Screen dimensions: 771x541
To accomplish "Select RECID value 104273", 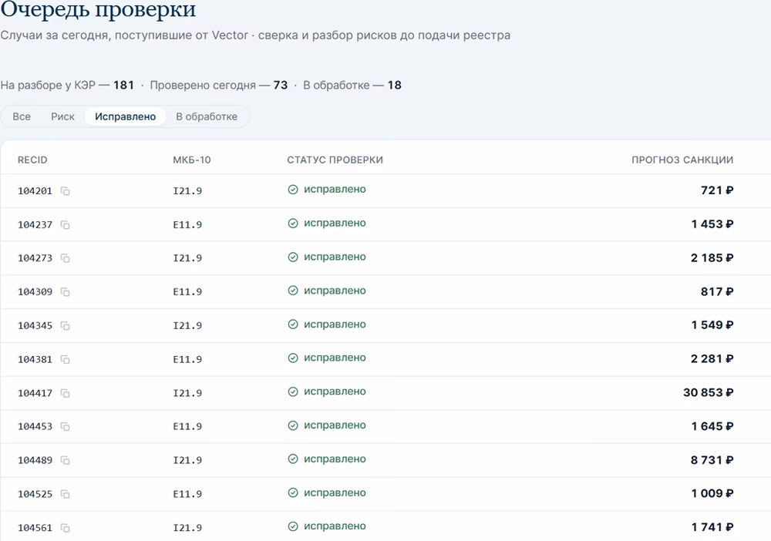I will [x=35, y=258].
